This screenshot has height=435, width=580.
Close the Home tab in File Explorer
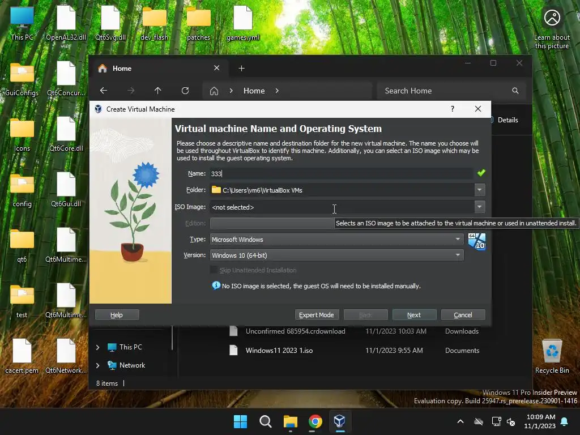(x=217, y=68)
